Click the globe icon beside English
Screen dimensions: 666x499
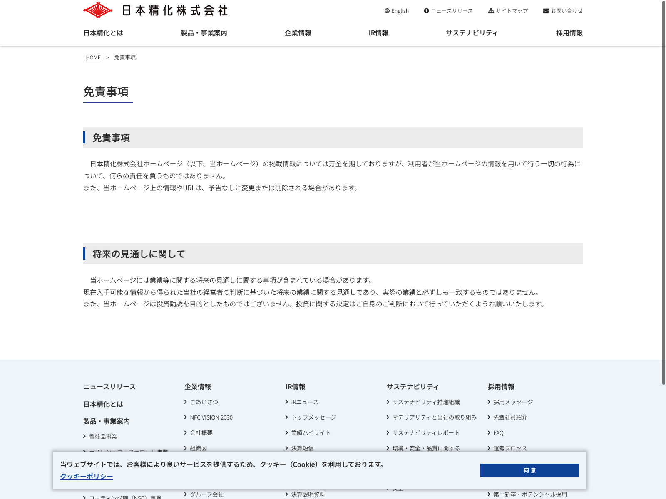(387, 11)
